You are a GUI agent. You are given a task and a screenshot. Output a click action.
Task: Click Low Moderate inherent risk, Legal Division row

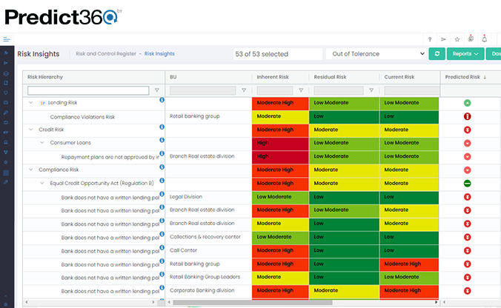[x=280, y=197]
